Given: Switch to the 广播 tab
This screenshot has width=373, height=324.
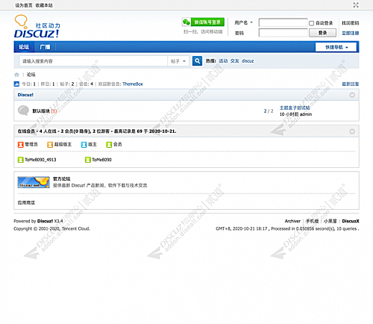Looking at the screenshot, I should (45, 47).
